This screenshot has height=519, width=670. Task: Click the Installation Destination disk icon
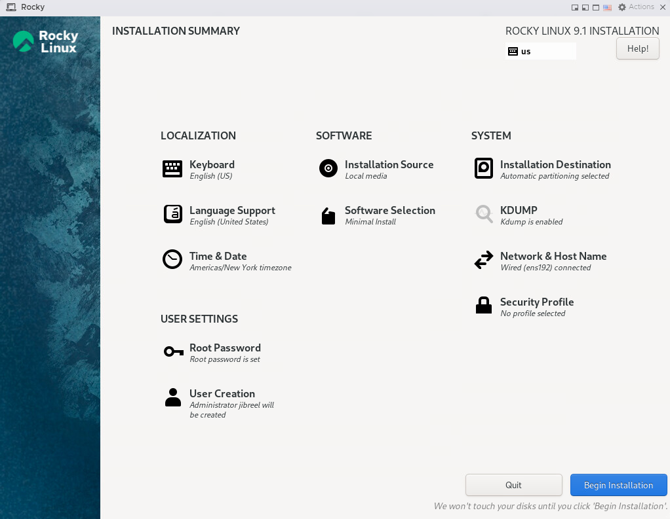point(484,168)
